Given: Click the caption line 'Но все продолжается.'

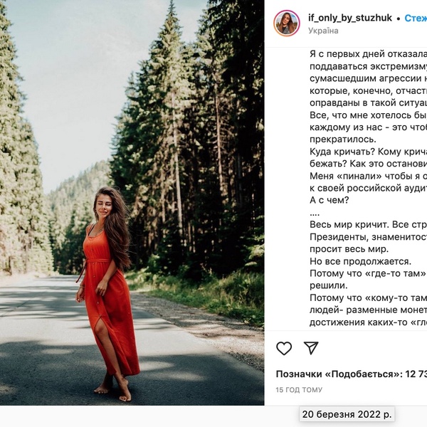Looking at the screenshot, I should point(360,261).
